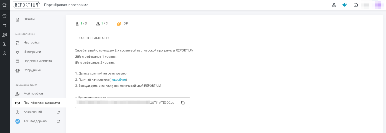Open the analytics chart icon
This screenshot has height=133, width=386.
coord(4,26)
